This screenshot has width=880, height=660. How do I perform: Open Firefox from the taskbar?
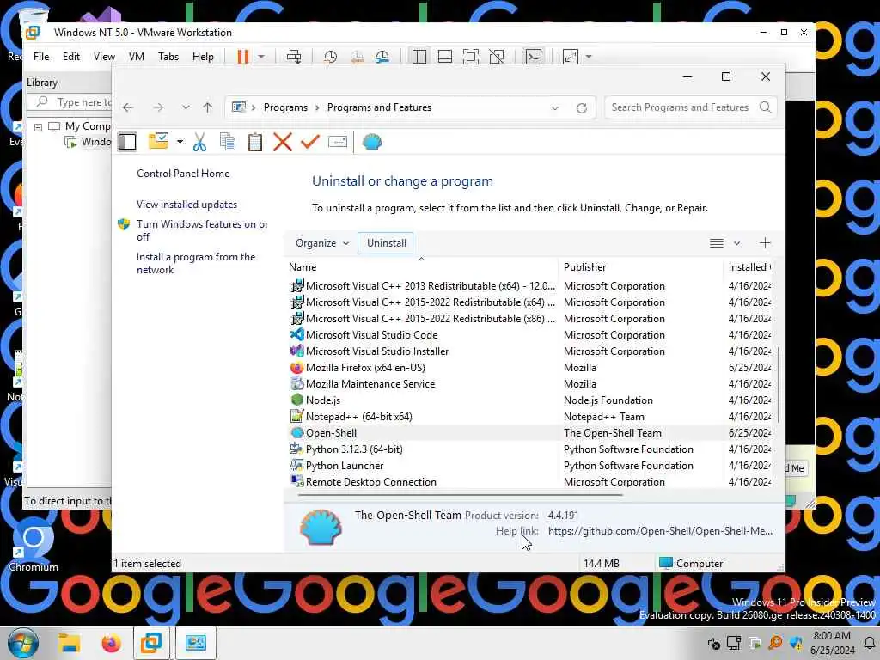(111, 643)
